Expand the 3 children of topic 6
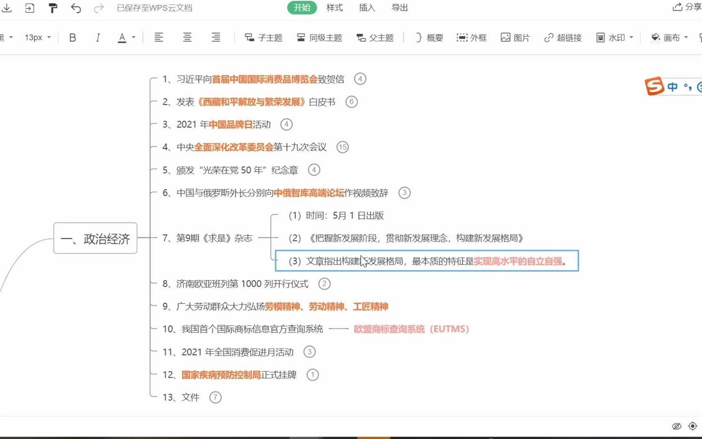The height and width of the screenshot is (439, 702). point(404,193)
